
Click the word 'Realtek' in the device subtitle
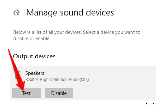(x=33, y=79)
